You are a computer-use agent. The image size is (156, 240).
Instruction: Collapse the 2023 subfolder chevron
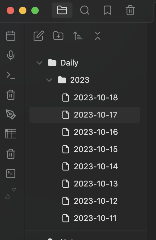click(x=49, y=80)
